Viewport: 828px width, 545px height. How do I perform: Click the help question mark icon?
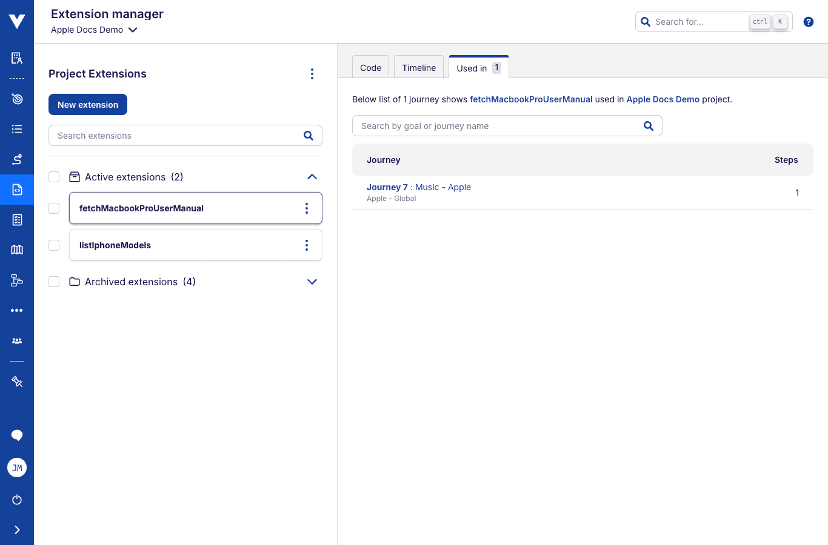[x=808, y=22]
